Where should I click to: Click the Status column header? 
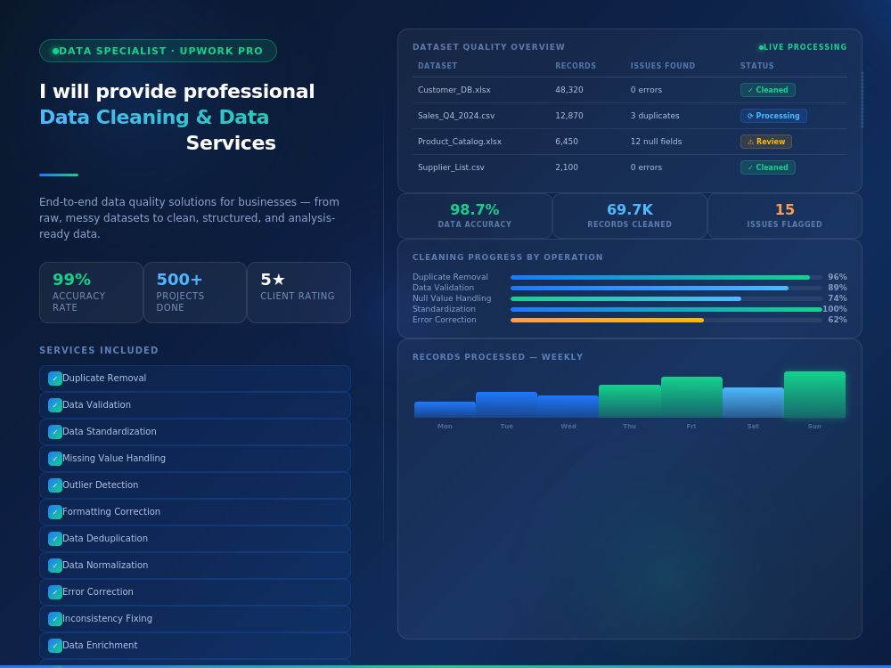click(x=756, y=66)
